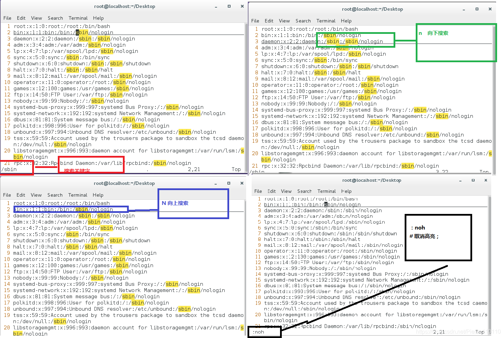Screen dimensions: 504x338
Task: Minimize the top-left terminal window
Action: (x=216, y=7)
